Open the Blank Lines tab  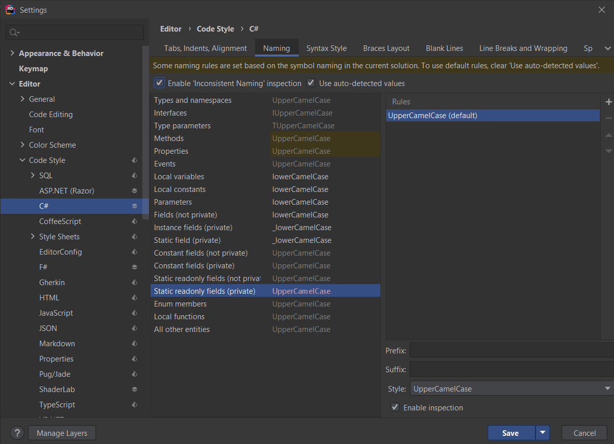tap(445, 48)
